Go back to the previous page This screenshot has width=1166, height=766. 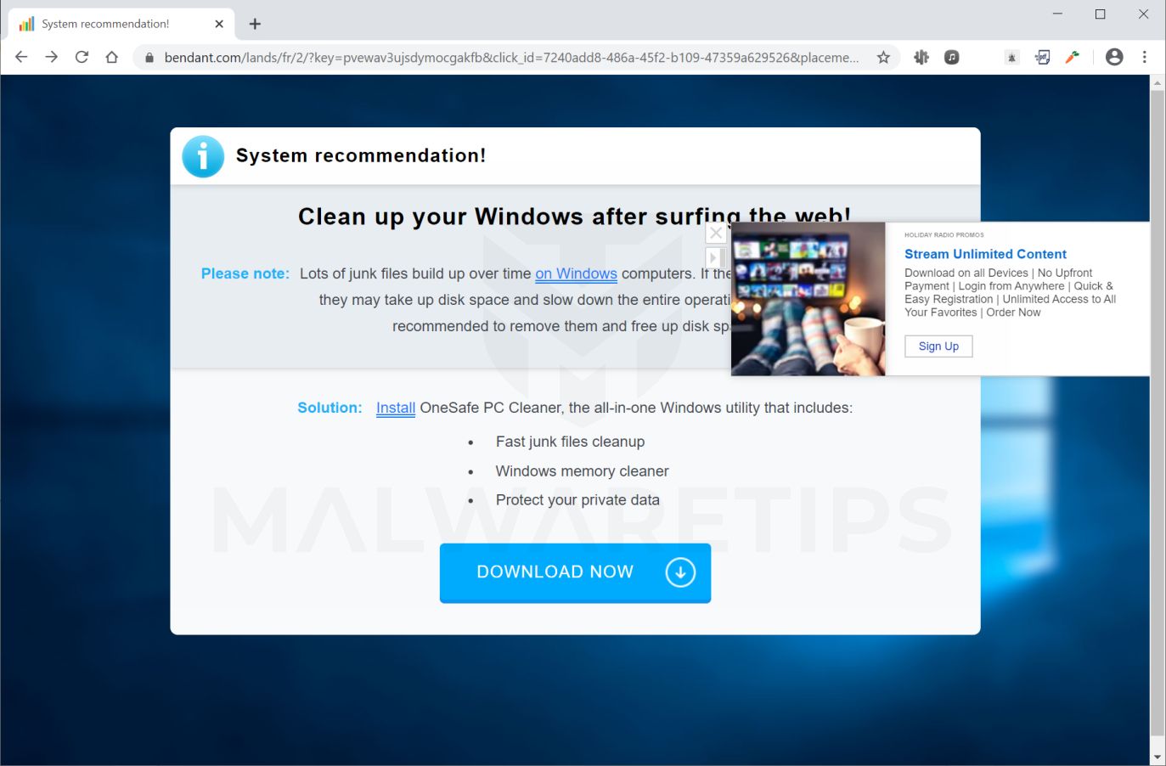click(21, 57)
